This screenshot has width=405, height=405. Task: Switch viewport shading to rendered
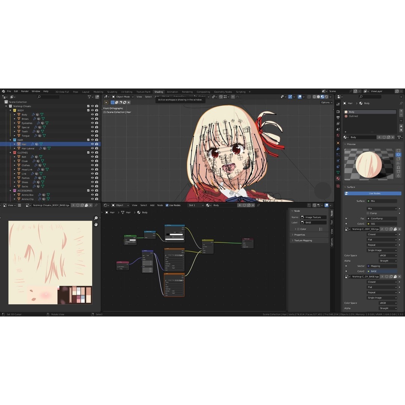(x=327, y=97)
